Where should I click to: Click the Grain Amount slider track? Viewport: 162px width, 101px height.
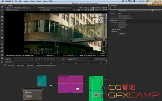(144, 20)
